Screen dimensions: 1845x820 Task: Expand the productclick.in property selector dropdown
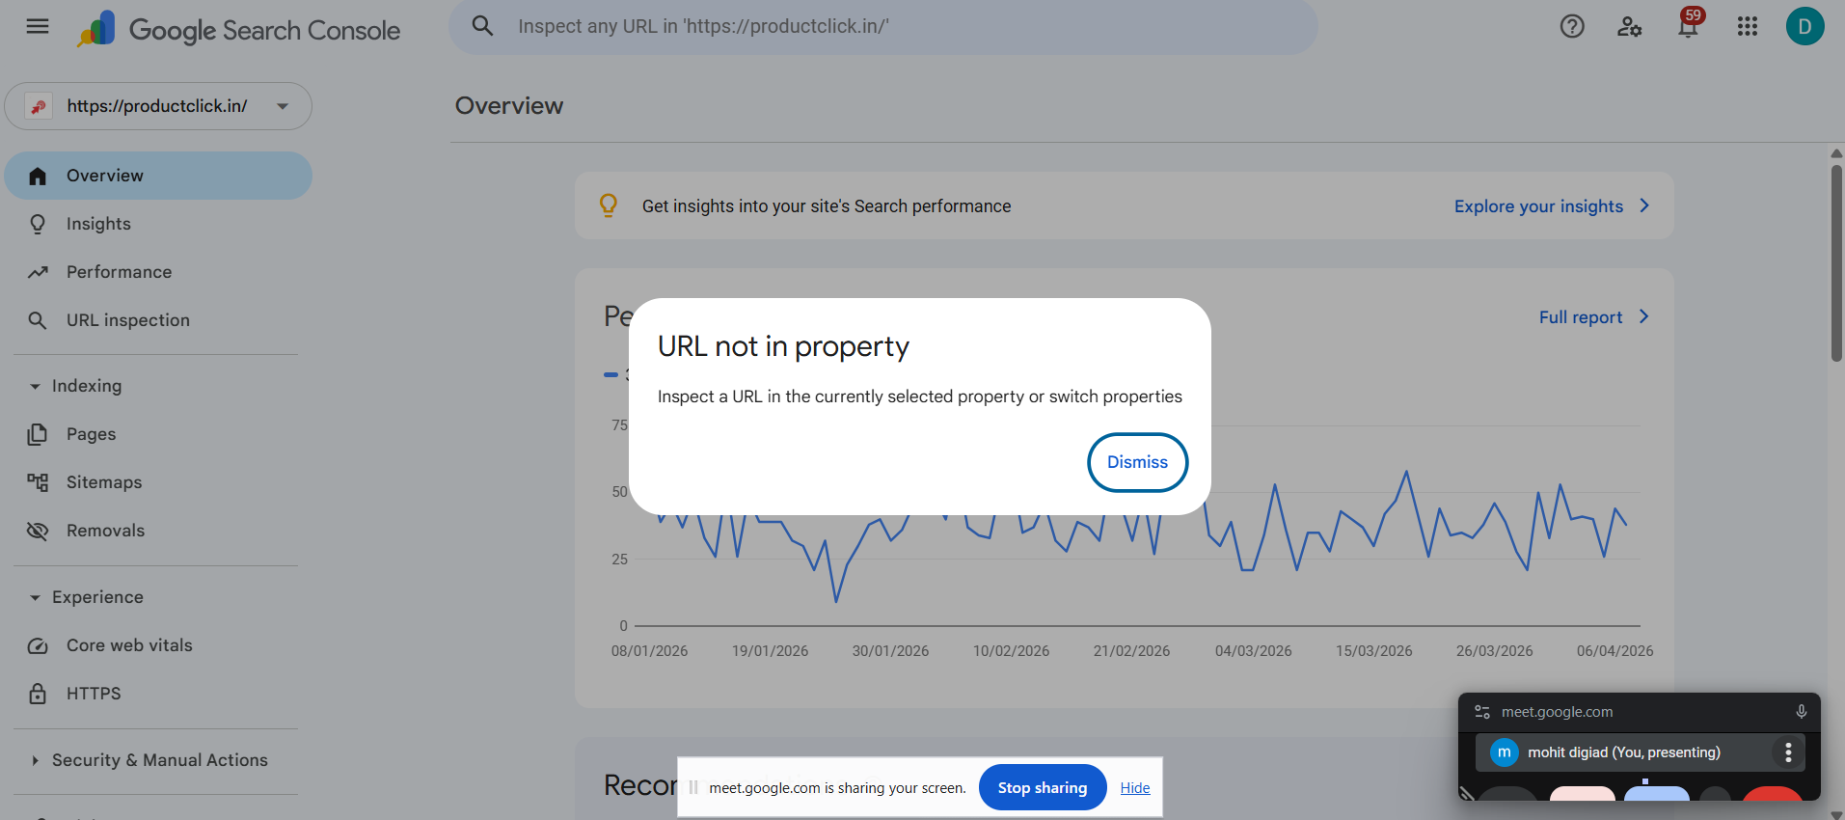pos(283,106)
